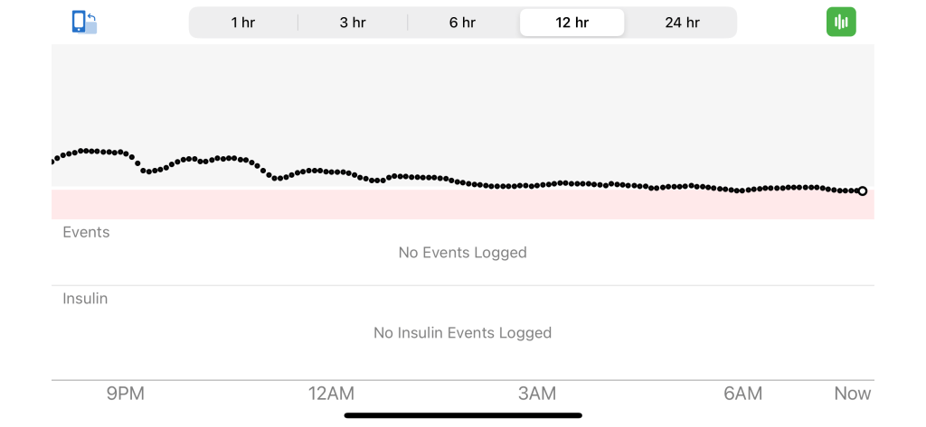Viewport: 926px width, 427px height.
Task: Tap the No Insulin Events Logged text
Action: [462, 333]
